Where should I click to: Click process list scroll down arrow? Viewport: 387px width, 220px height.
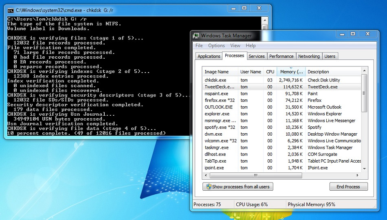click(364, 169)
